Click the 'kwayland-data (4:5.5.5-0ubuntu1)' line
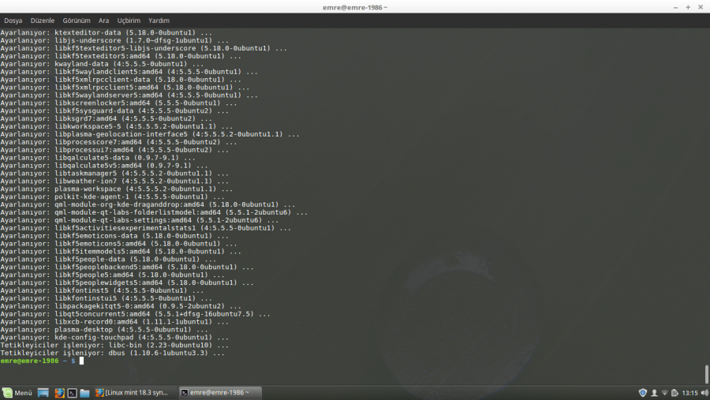Screen dimensions: 710x400 point(102,64)
